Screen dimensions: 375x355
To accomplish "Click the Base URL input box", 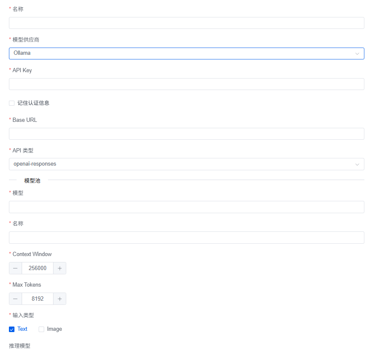I will pos(186,134).
